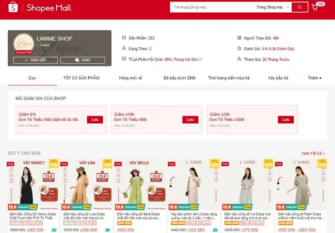This screenshot has width=335, height=233.
Task: Save the Giảm ₫10k voucher
Action: (191, 119)
